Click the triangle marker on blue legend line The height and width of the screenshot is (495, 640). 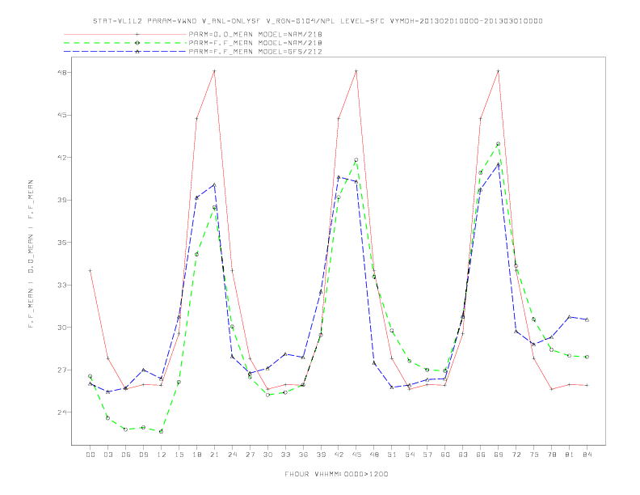coord(137,52)
